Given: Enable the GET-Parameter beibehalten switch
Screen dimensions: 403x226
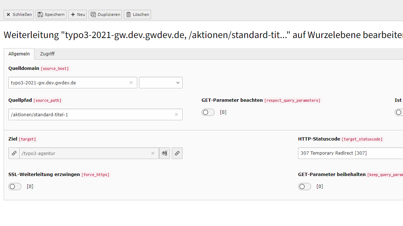Looking at the screenshot, I should pos(305,186).
